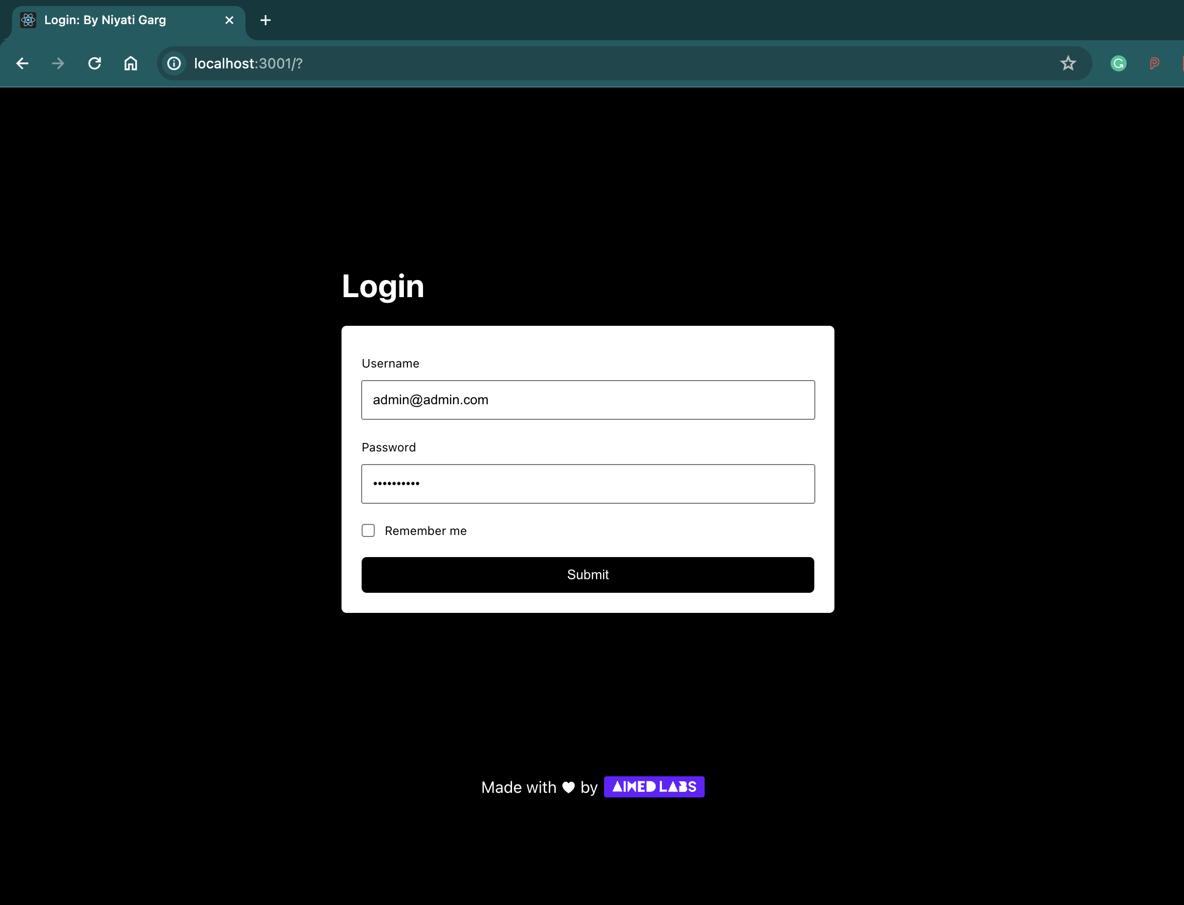Screen dimensions: 1184x905
Task: Focus the Username input showing admin@admin.com
Action: coord(587,399)
